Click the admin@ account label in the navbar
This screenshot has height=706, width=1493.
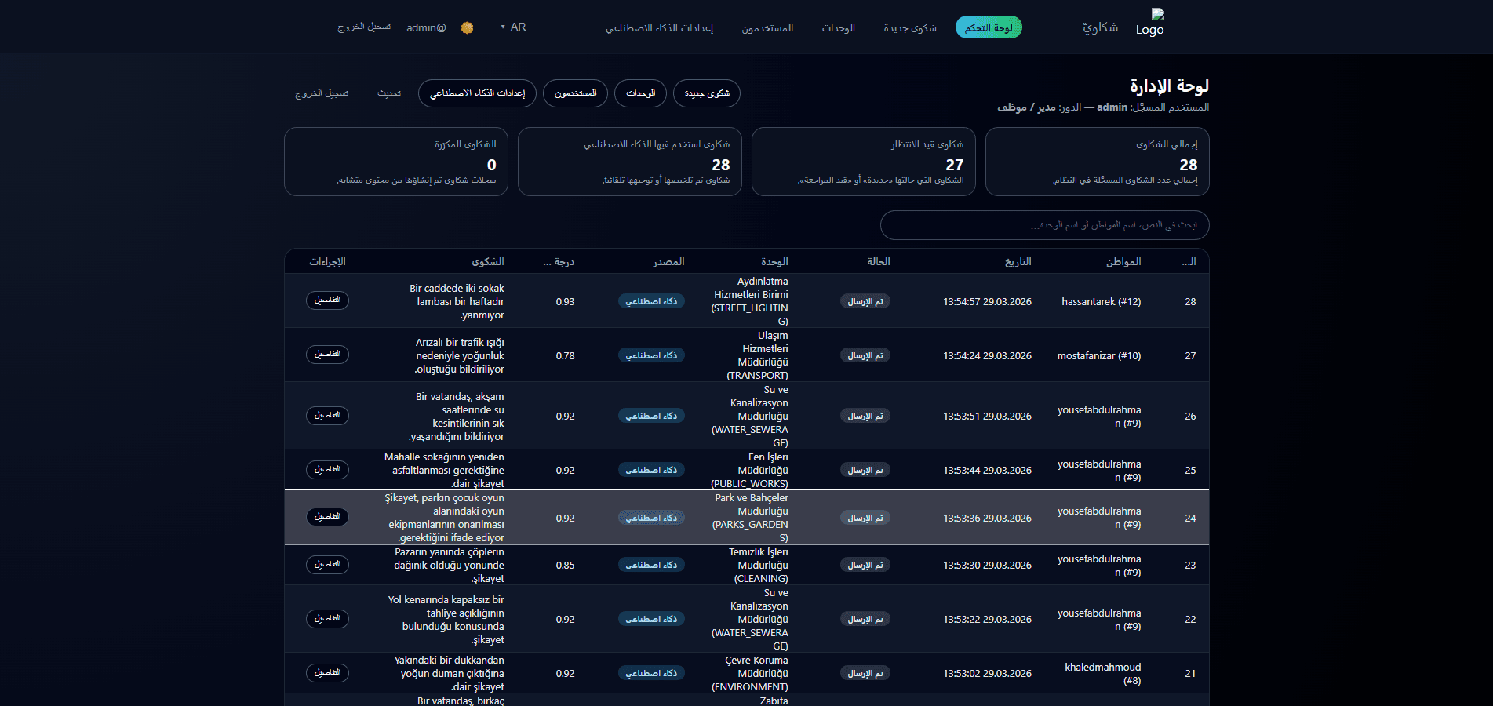click(425, 27)
